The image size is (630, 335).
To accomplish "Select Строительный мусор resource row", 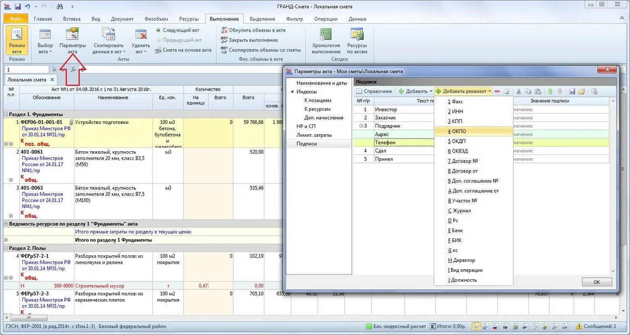I will (143, 286).
